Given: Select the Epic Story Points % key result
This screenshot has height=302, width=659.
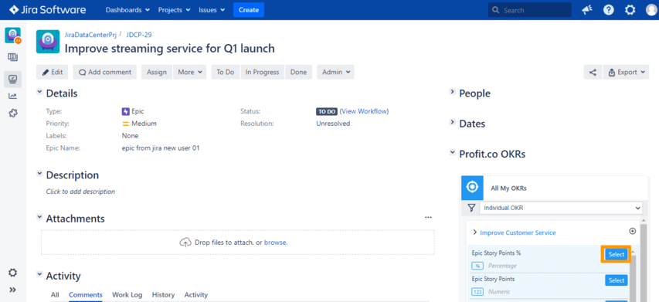Looking at the screenshot, I should (x=617, y=254).
